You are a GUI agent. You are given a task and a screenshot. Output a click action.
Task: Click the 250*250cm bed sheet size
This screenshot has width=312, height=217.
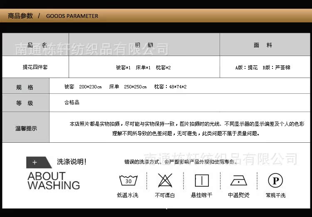coord(135,87)
